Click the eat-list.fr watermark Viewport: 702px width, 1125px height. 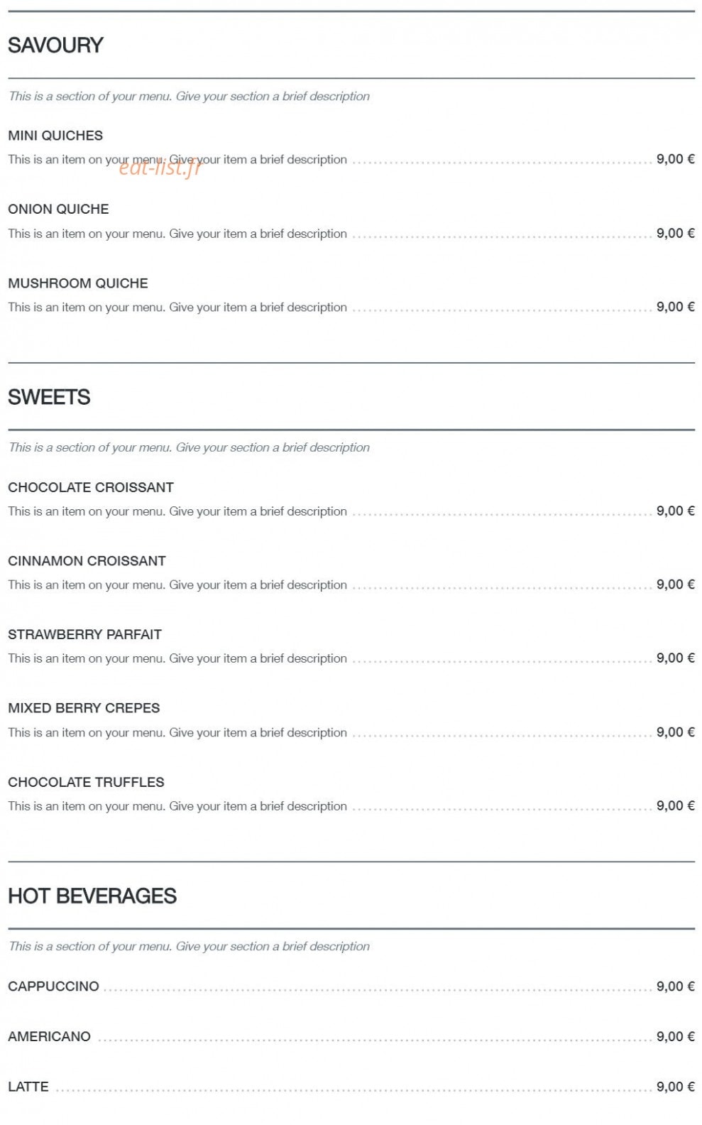click(160, 167)
